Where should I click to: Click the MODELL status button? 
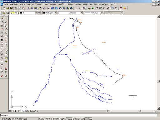click(88, 119)
